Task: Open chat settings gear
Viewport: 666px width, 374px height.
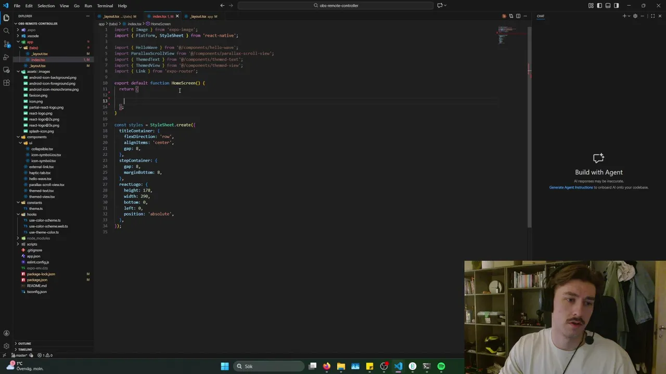Action: pyautogui.click(x=635, y=16)
